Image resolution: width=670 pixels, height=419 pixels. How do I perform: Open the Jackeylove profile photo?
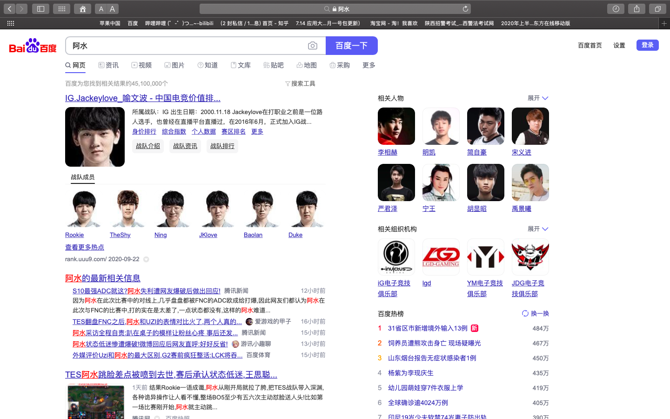(x=95, y=137)
